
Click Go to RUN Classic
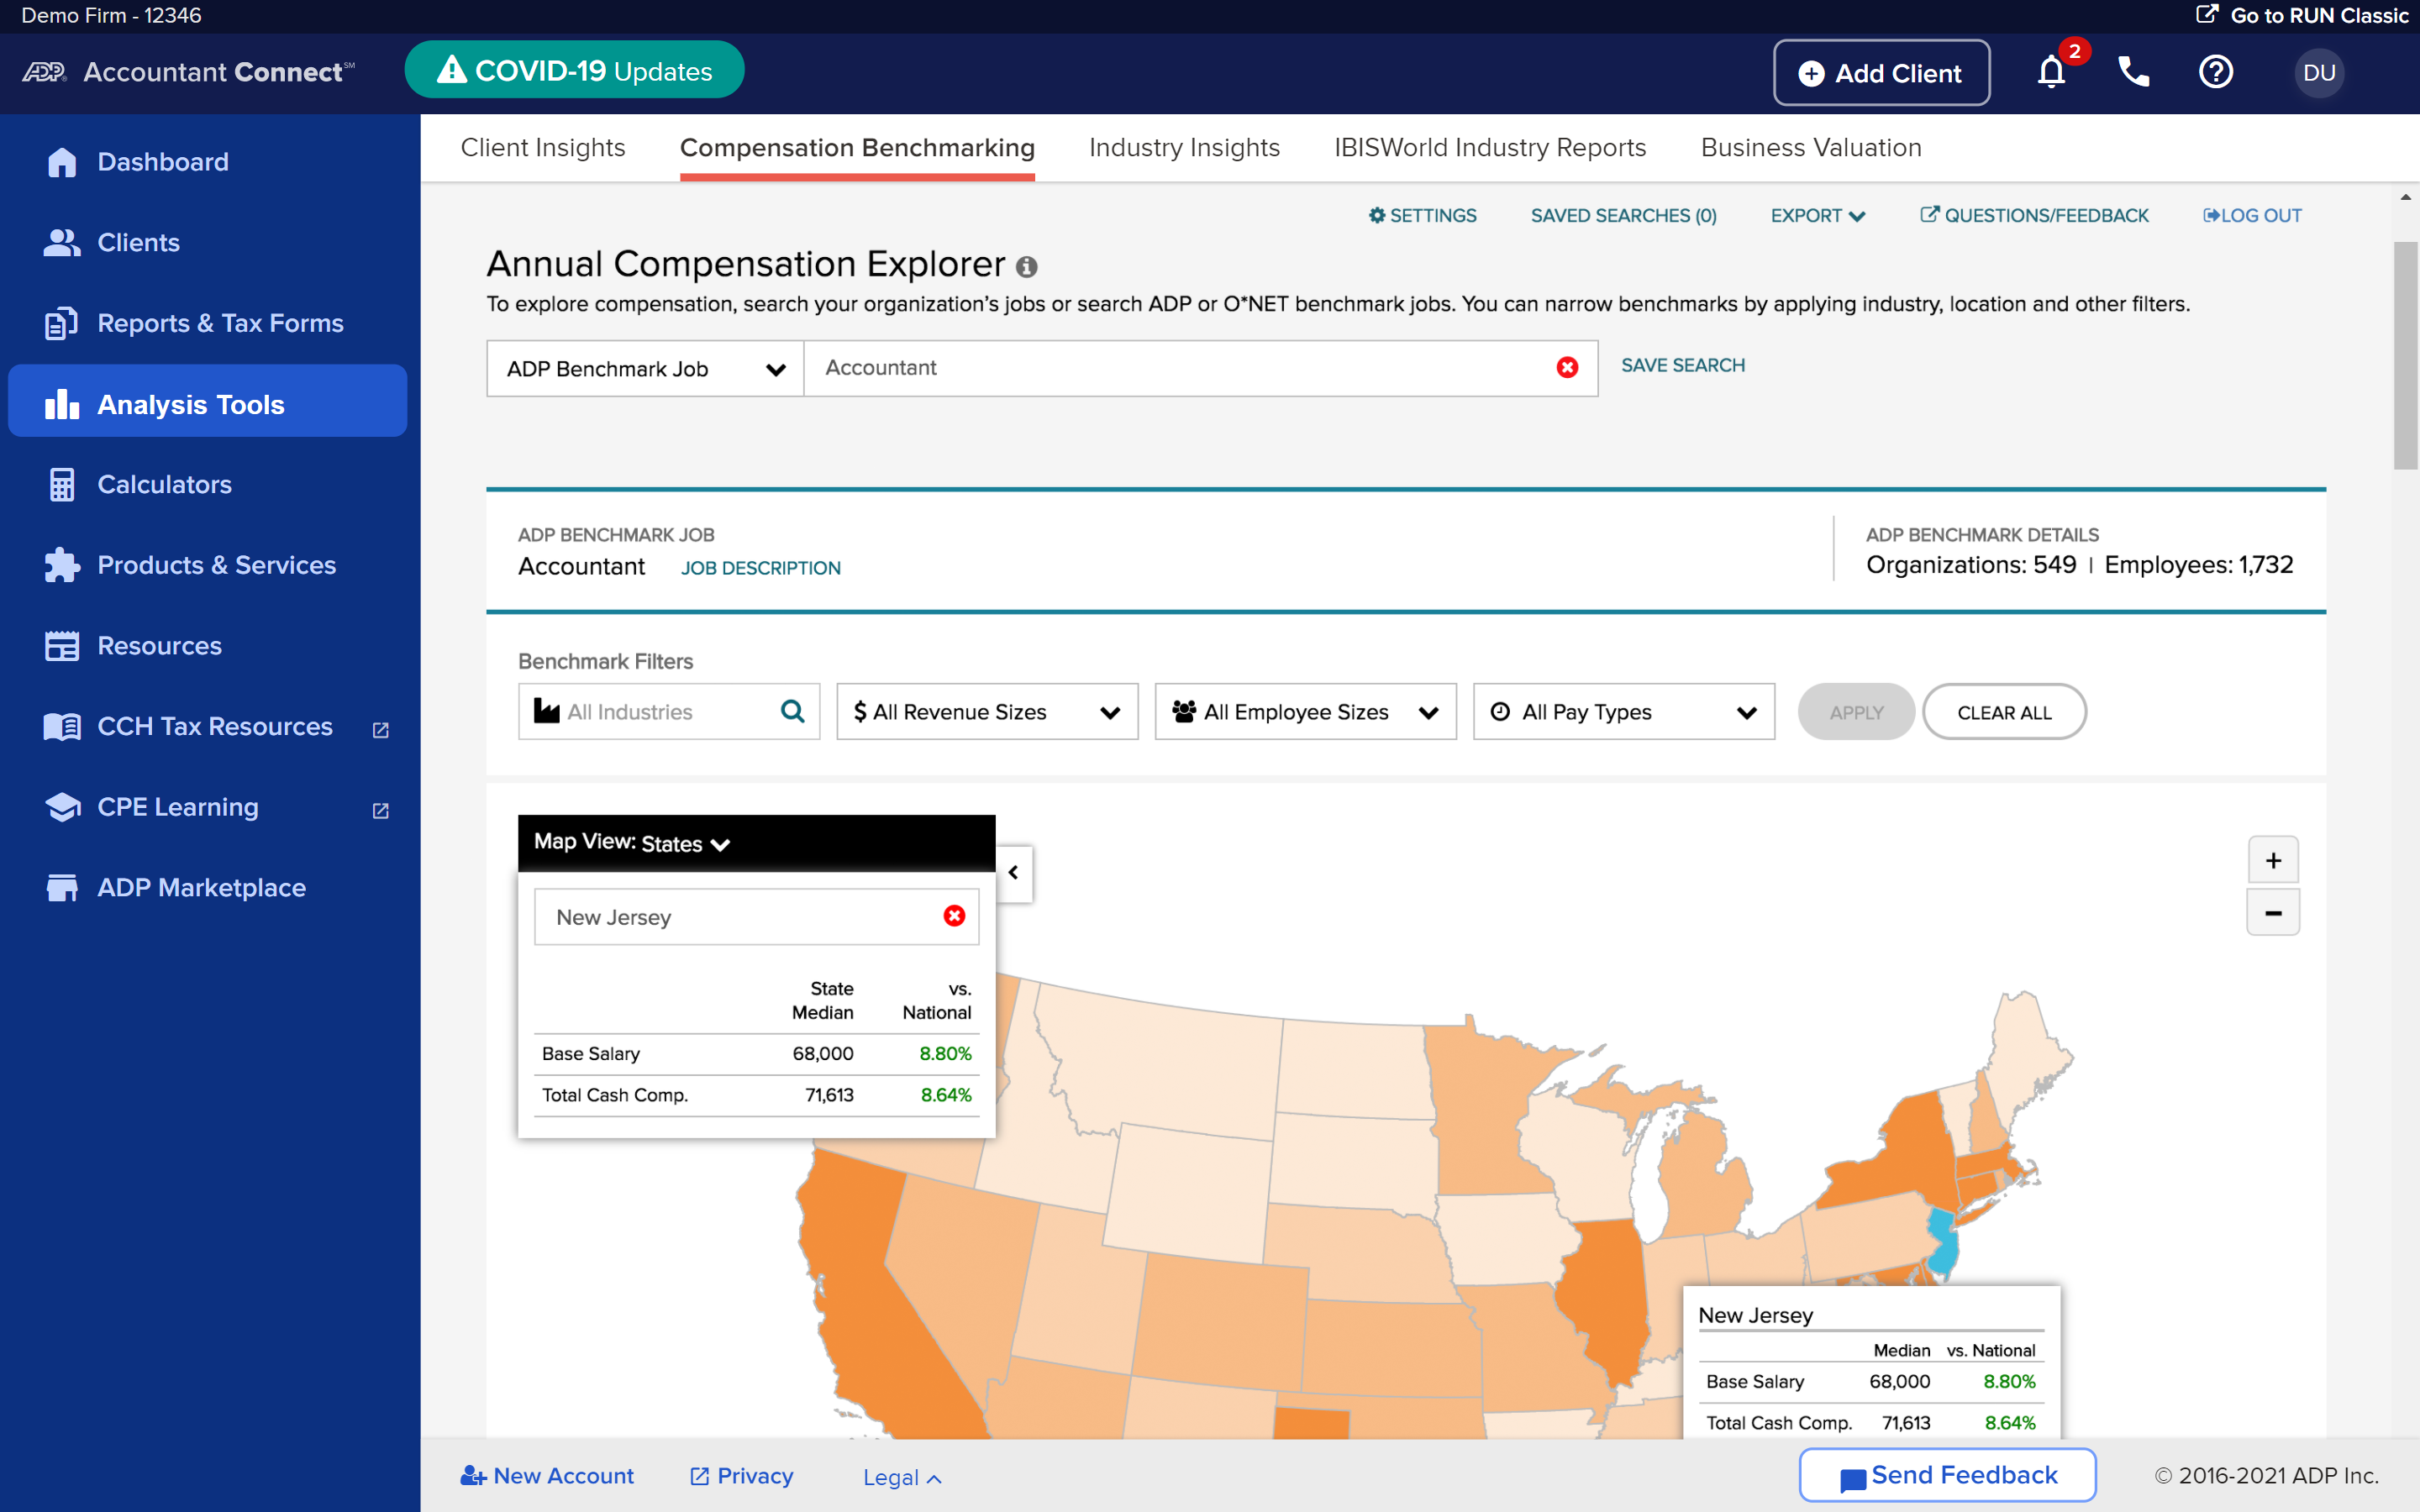(x=2302, y=16)
